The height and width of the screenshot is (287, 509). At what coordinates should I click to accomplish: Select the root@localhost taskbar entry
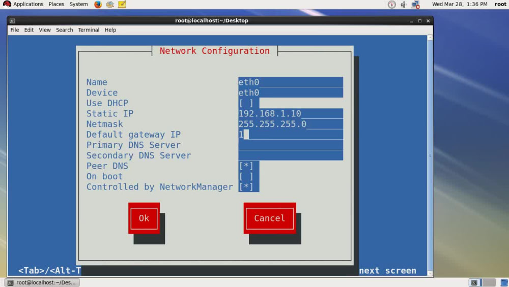(x=42, y=283)
